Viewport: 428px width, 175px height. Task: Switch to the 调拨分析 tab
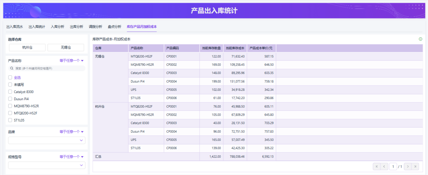[x=95, y=27]
